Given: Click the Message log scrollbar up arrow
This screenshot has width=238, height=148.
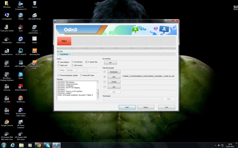Looking at the screenshot, I should tap(98, 82).
